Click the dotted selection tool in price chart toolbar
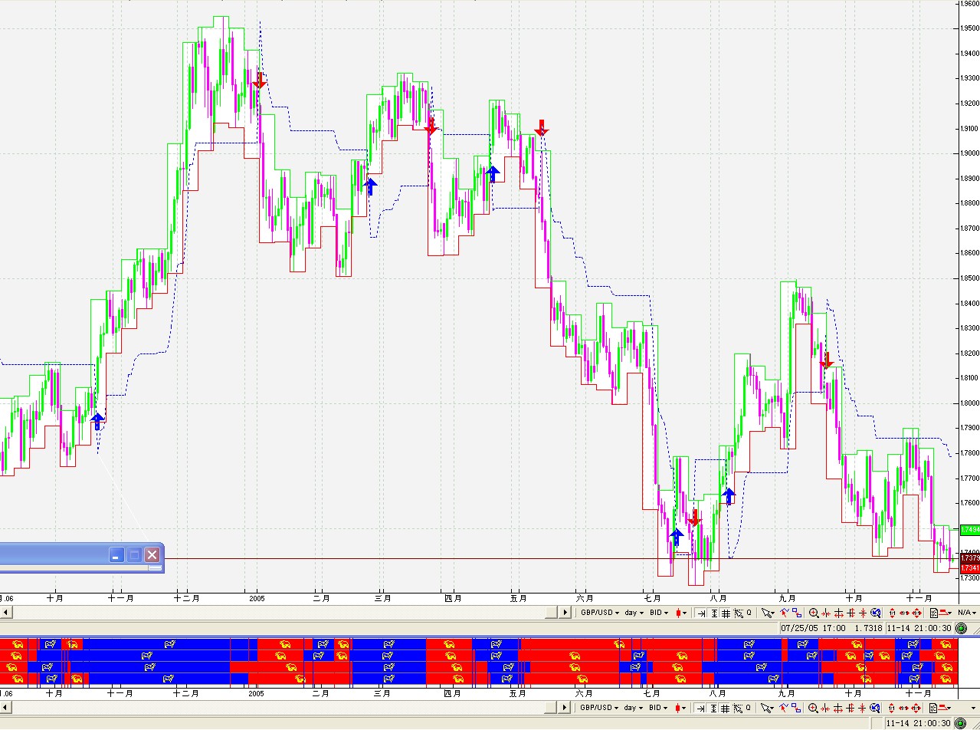Viewport: 980px width, 730px height. (x=739, y=613)
